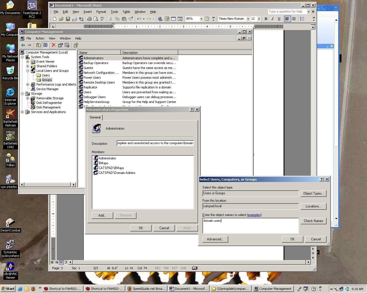367x293 pixels.
Task: Open the Action menu in Computer Management
Action: pyautogui.click(x=40, y=38)
